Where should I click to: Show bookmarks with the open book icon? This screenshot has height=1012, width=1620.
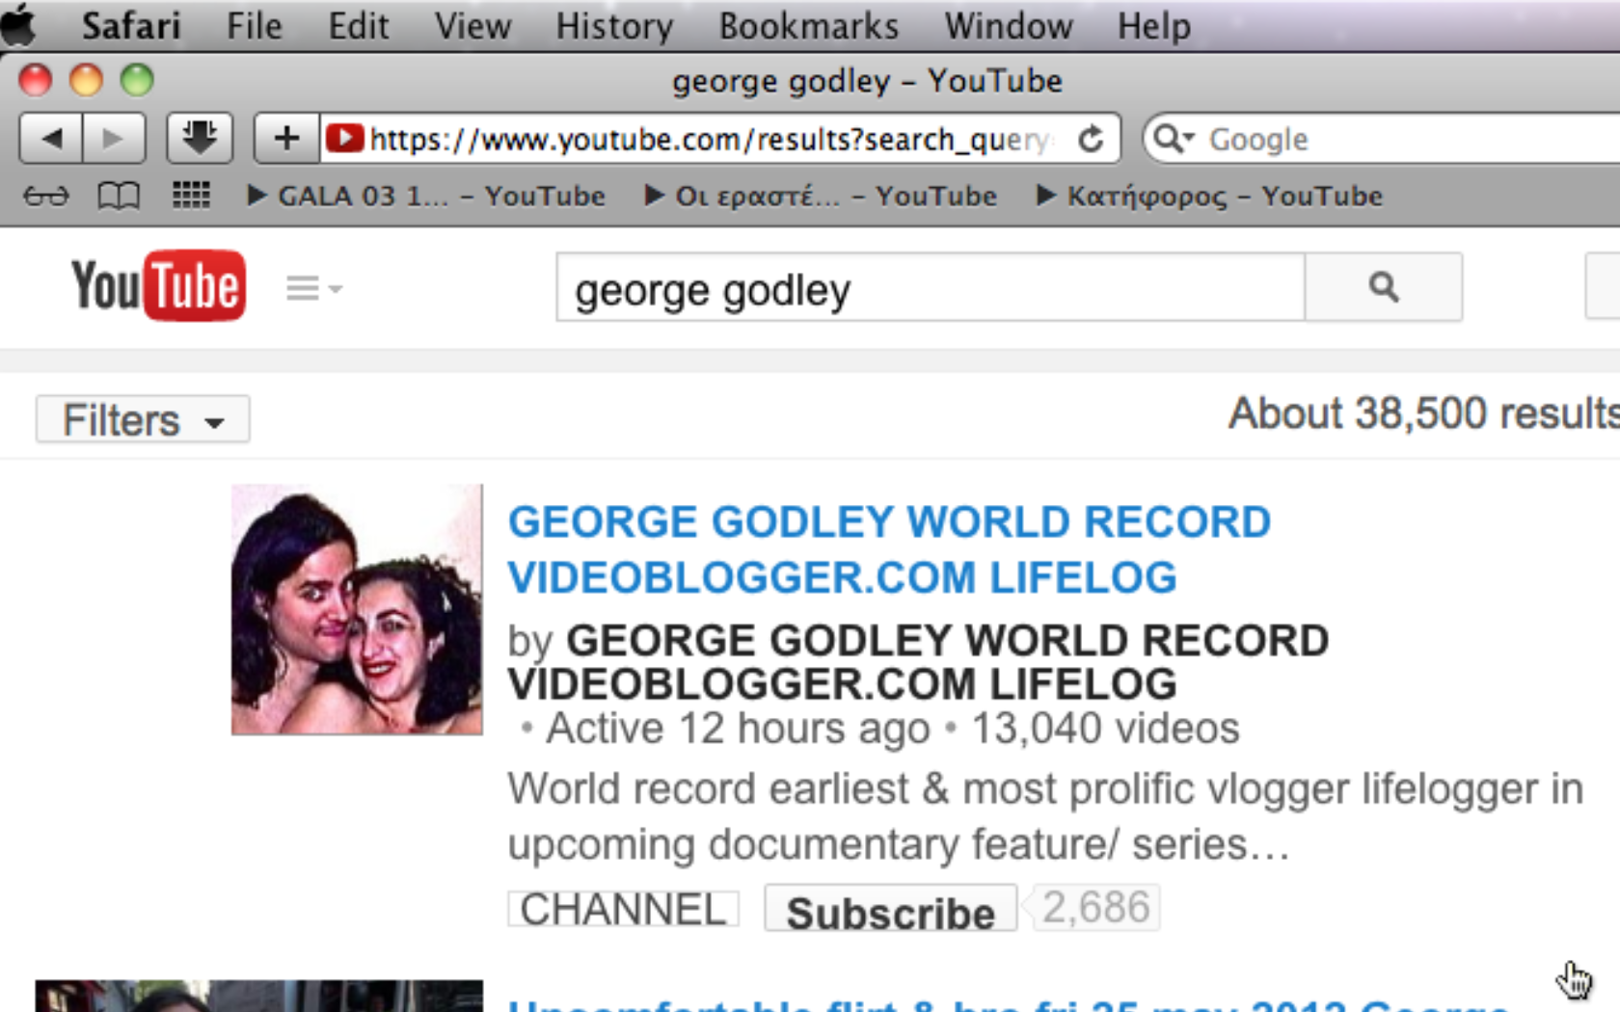[x=119, y=197]
